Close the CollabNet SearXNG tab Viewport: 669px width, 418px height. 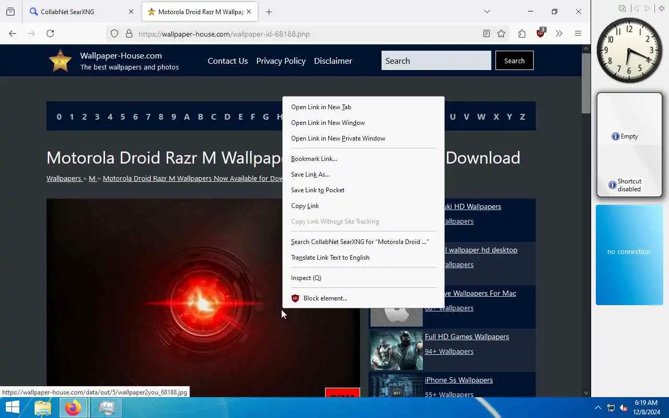[131, 11]
